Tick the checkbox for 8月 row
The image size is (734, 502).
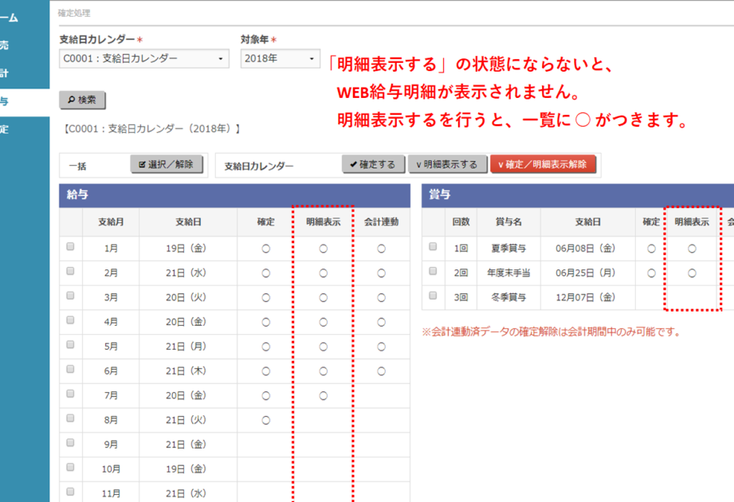click(70, 419)
